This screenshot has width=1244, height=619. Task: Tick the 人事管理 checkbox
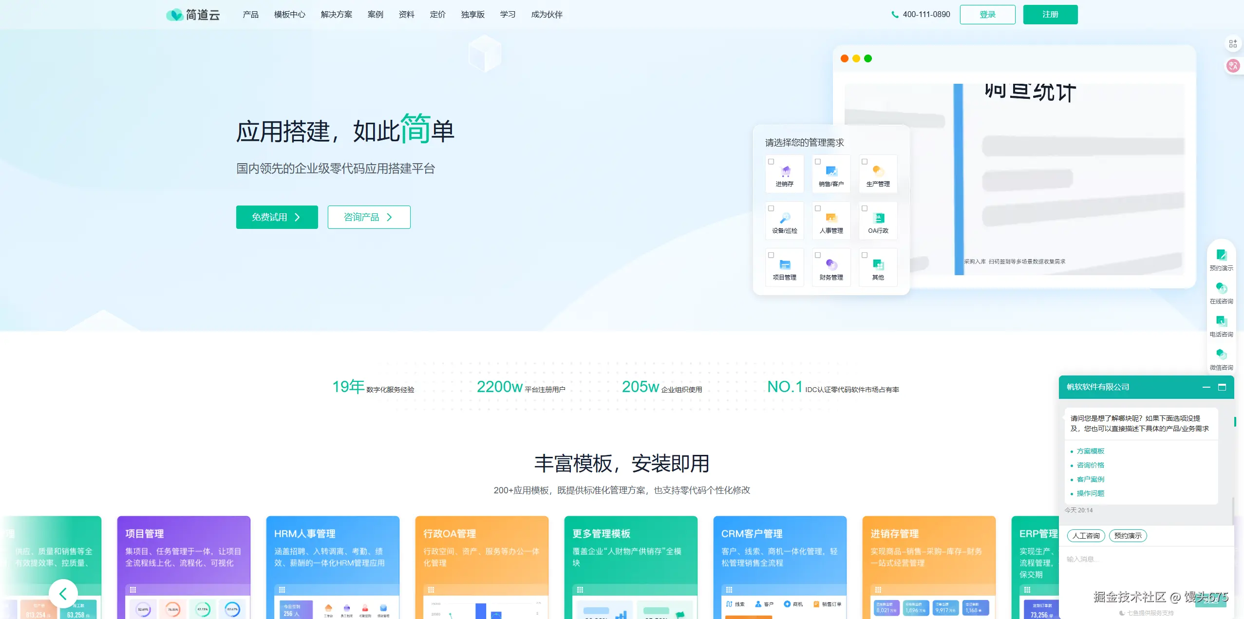pyautogui.click(x=818, y=208)
